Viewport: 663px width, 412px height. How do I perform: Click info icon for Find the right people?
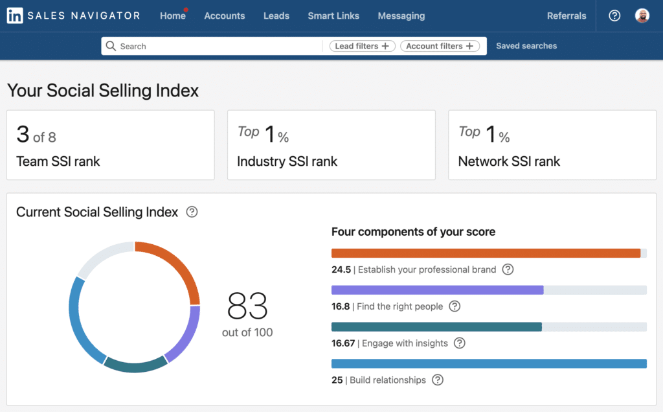click(455, 306)
